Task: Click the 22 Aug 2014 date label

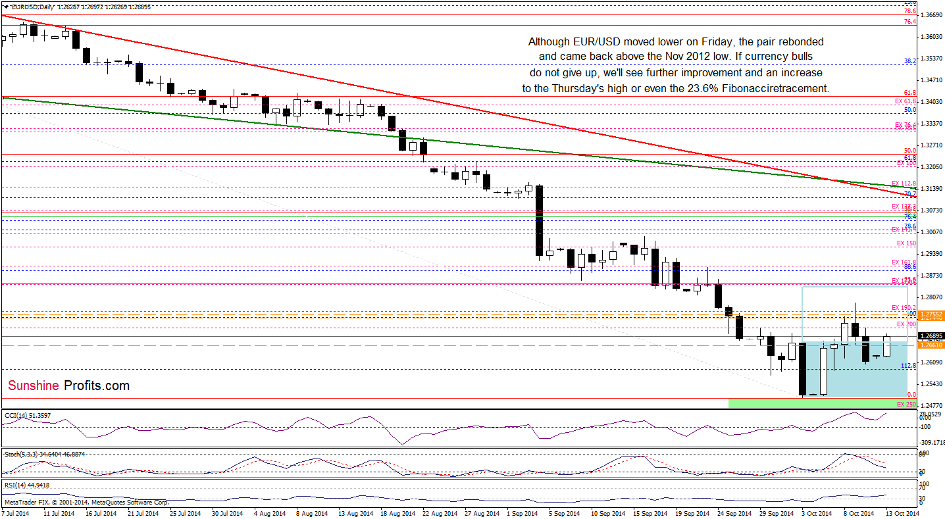Action: pyautogui.click(x=441, y=513)
